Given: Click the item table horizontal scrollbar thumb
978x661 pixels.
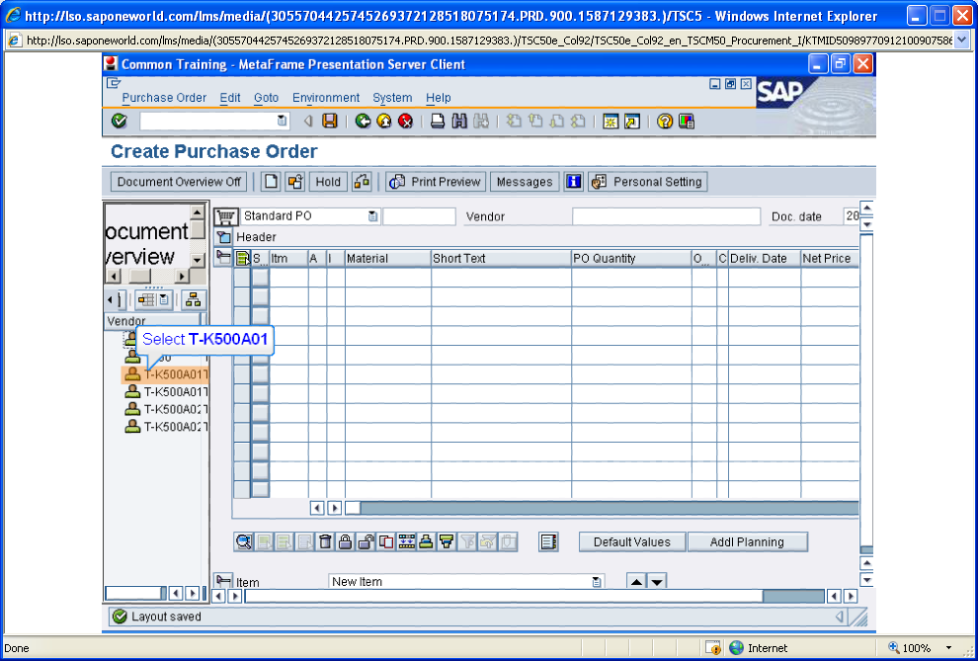Looking at the screenshot, I should point(353,508).
